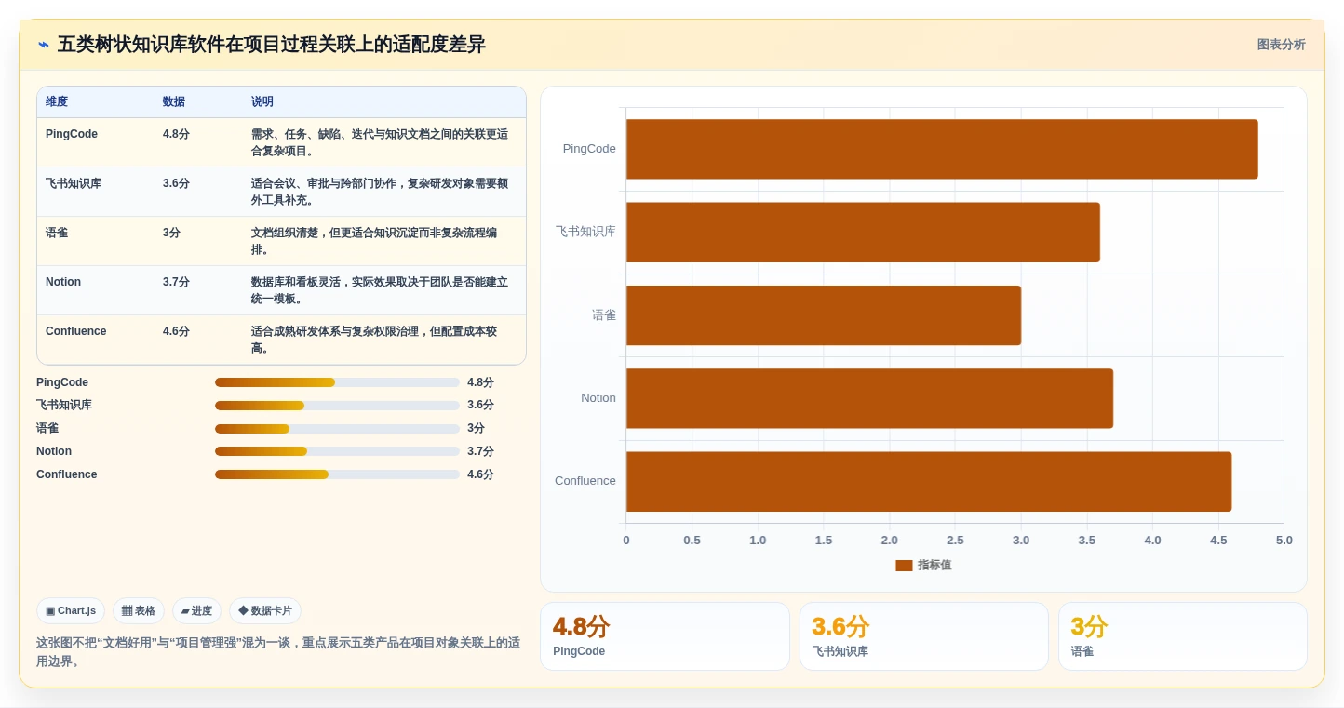Image resolution: width=1344 pixels, height=708 pixels.
Task: Click the 数据卡片 tag chip
Action: click(x=265, y=611)
